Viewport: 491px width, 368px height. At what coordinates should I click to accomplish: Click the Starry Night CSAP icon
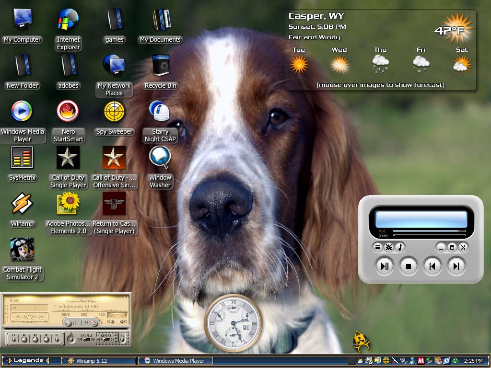159,111
